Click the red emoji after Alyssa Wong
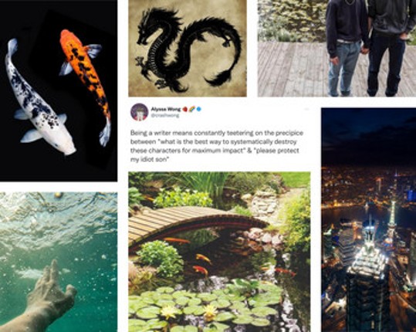 185,109
